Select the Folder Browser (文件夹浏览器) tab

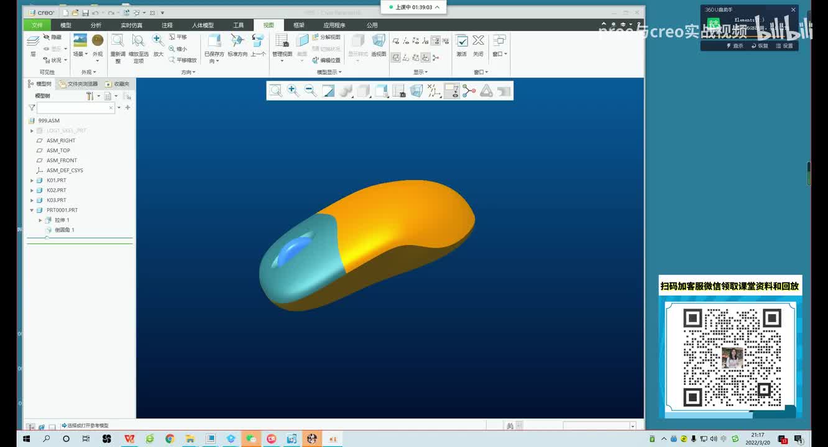78,84
